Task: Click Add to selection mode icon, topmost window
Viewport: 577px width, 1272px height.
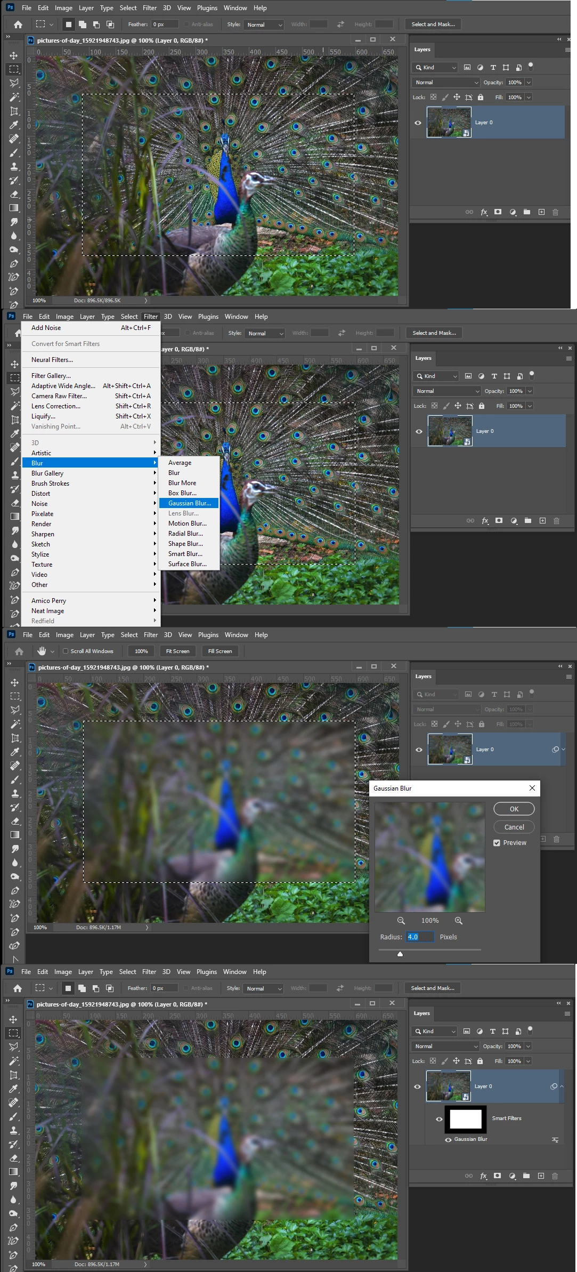Action: 83,25
